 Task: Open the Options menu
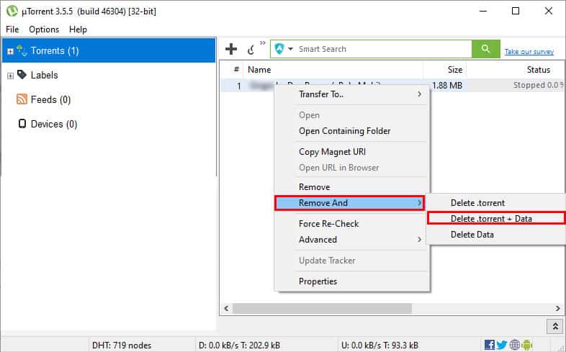(44, 30)
